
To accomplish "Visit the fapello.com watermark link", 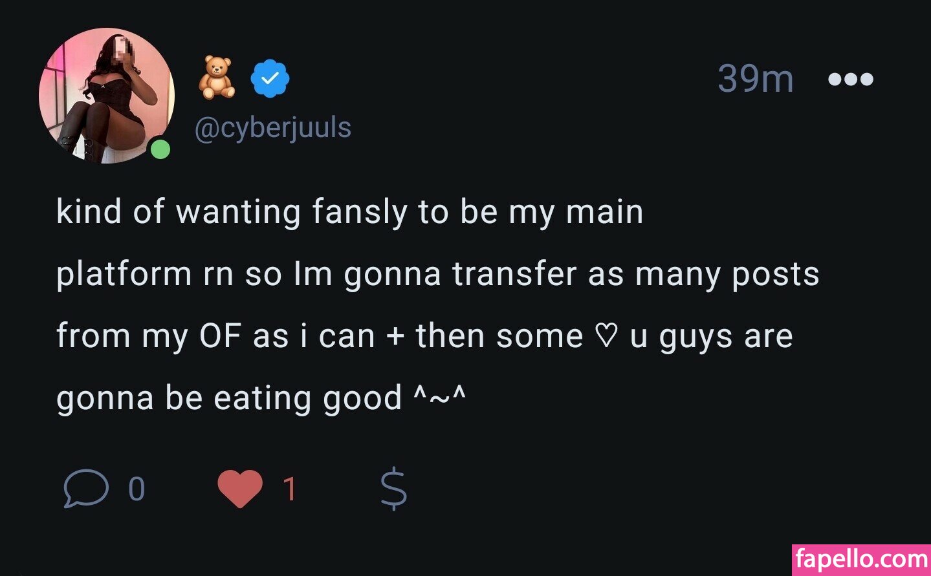I will pyautogui.click(x=861, y=559).
